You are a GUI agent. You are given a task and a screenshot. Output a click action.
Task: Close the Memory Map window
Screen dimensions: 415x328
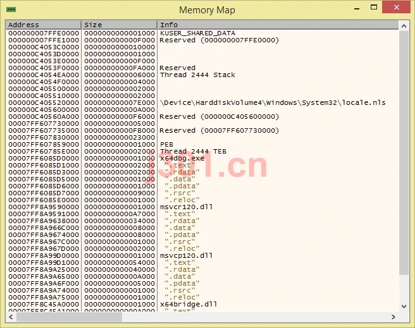pyautogui.click(x=396, y=7)
